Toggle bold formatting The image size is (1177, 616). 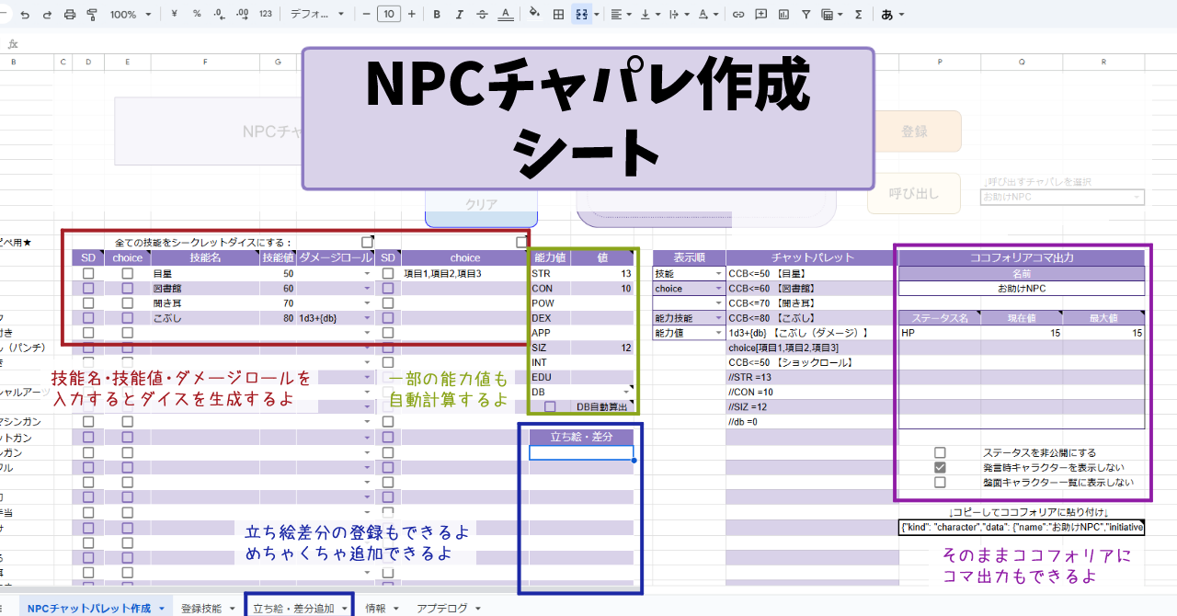tap(436, 14)
